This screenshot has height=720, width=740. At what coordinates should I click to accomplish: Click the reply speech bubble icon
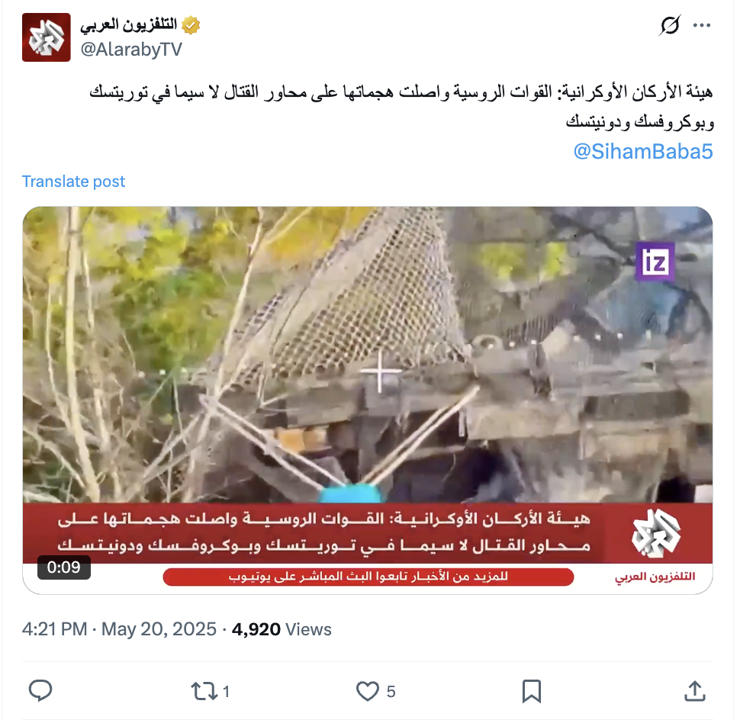(40, 691)
